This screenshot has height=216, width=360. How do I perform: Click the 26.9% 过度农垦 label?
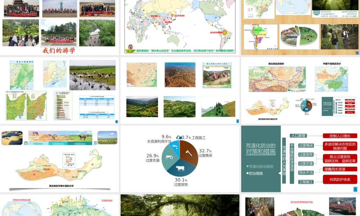coord(153,158)
